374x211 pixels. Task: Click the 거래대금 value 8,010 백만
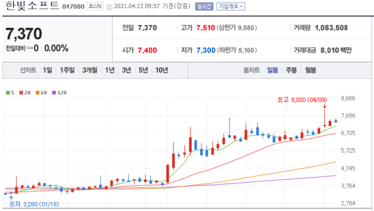[x=336, y=50]
